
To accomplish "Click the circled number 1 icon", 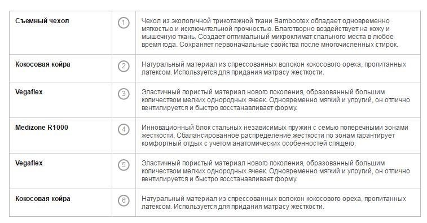I will 124,23.
